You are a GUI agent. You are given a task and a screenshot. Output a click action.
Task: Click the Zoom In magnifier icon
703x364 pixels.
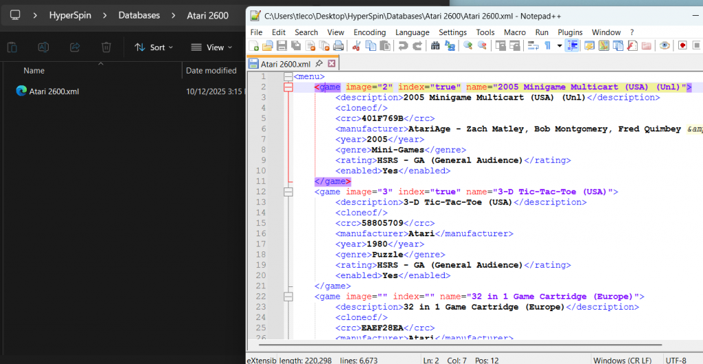468,46
